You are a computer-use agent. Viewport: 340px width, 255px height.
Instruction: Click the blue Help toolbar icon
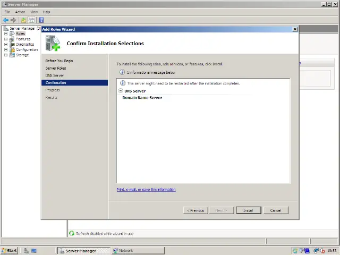click(x=41, y=20)
